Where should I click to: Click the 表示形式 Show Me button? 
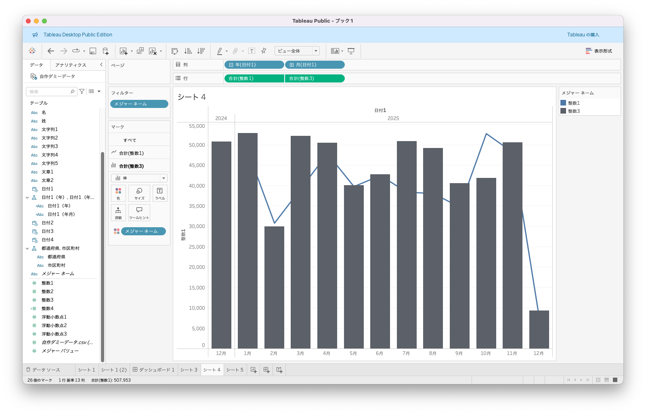pos(599,51)
